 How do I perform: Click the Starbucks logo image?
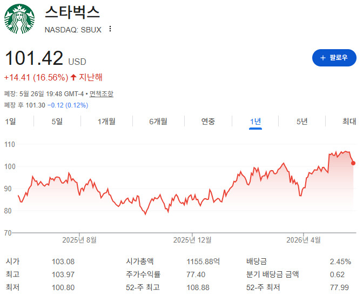pos(19,19)
